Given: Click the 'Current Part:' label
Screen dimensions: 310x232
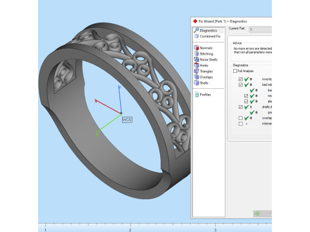Looking at the screenshot, I should (x=237, y=28).
